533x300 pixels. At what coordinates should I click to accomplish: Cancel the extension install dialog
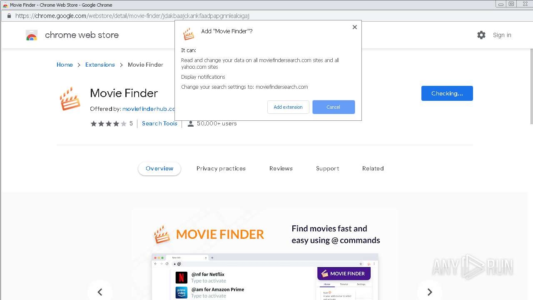click(334, 107)
